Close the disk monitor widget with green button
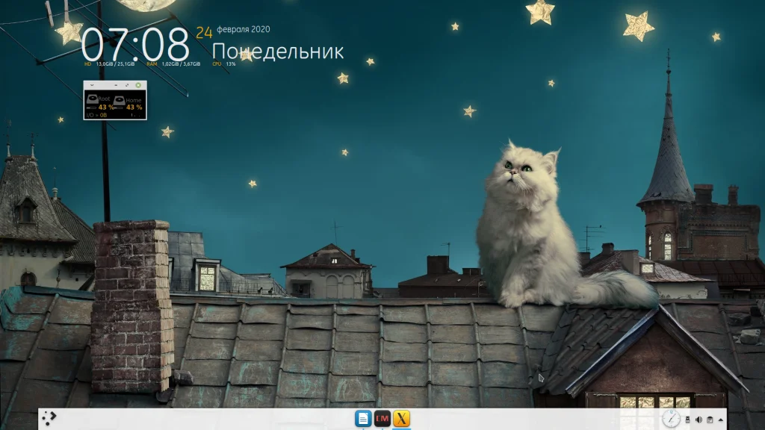 (x=138, y=85)
